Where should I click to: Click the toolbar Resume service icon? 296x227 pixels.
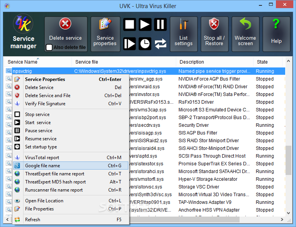(129, 44)
